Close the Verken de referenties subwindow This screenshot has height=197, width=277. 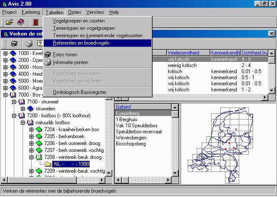[272, 33]
